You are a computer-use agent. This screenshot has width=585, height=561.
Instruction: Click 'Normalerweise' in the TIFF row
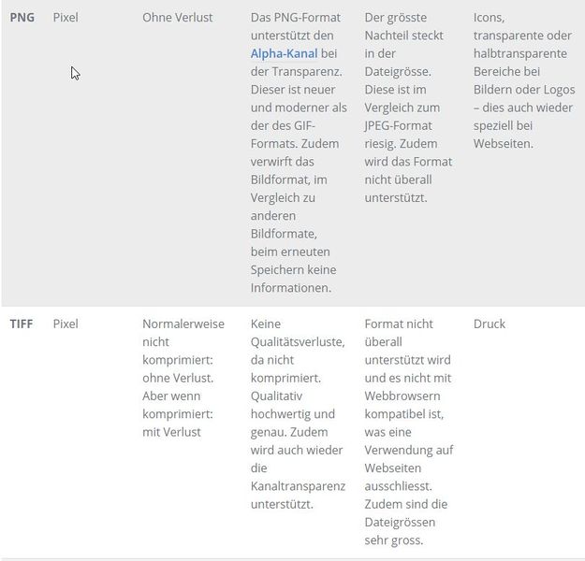[x=183, y=324]
